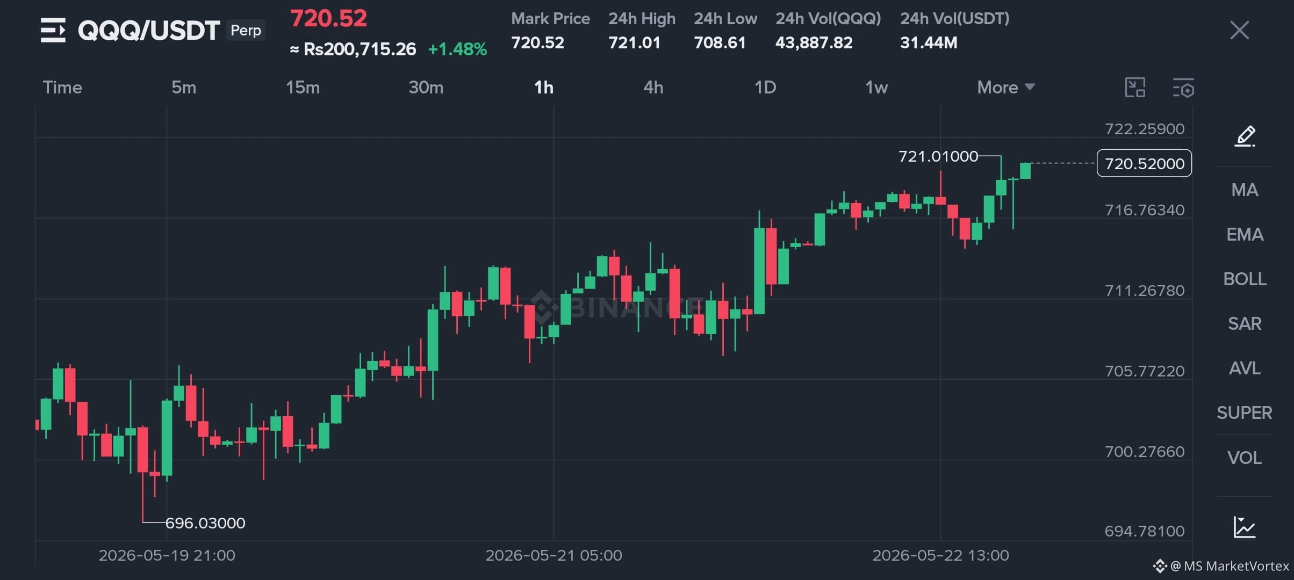Toggle the VOL indicator
Image resolution: width=1294 pixels, height=580 pixels.
coord(1245,458)
